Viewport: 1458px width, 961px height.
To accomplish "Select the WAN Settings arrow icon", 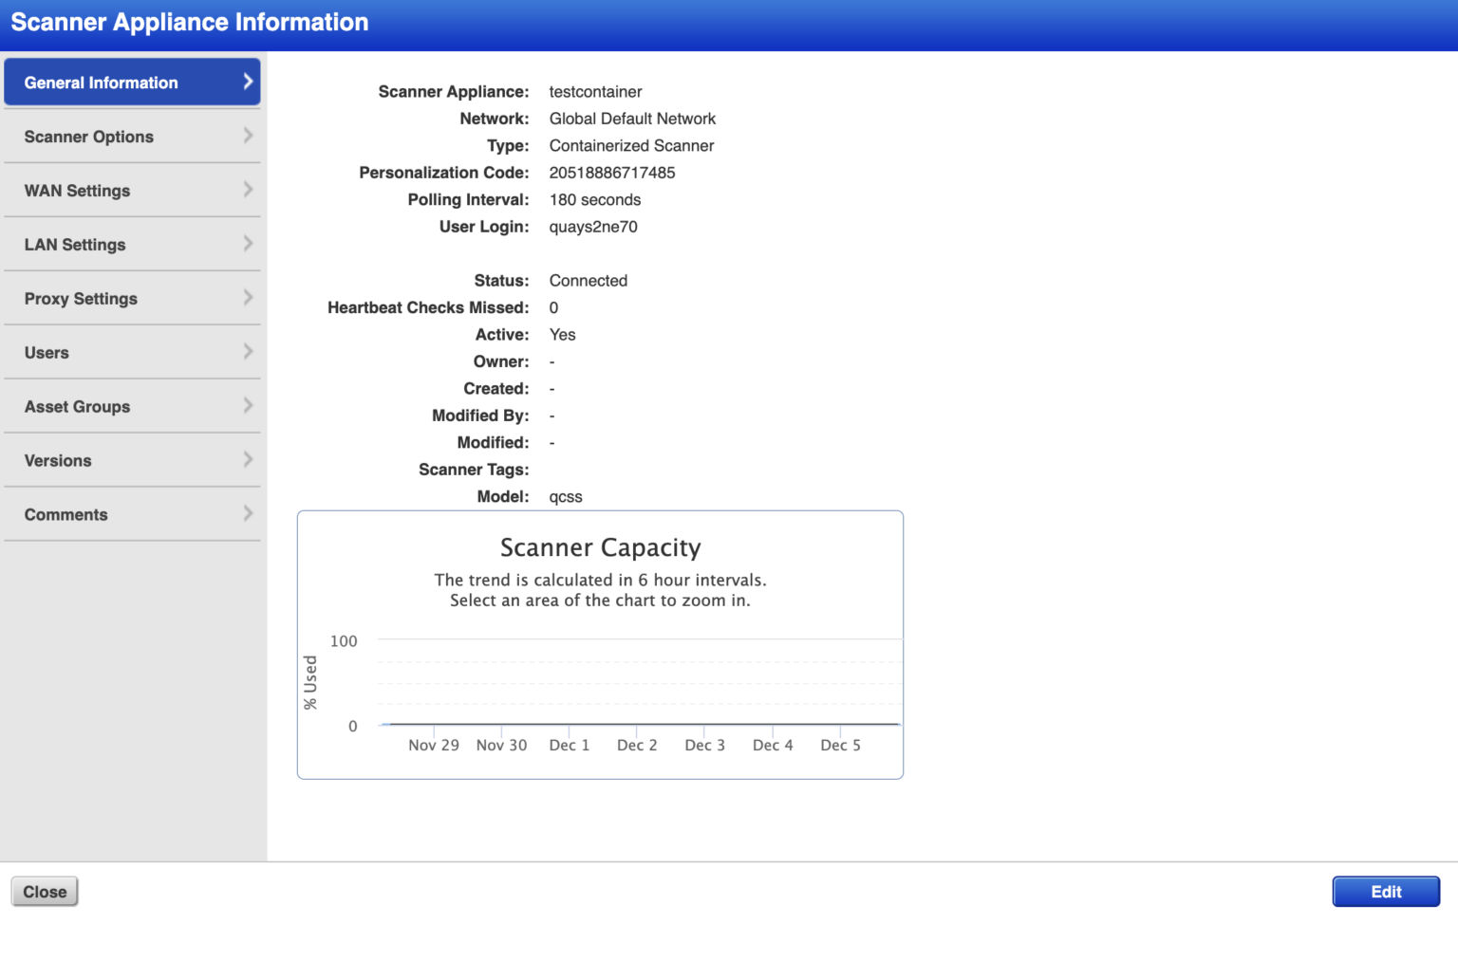I will (x=249, y=190).
